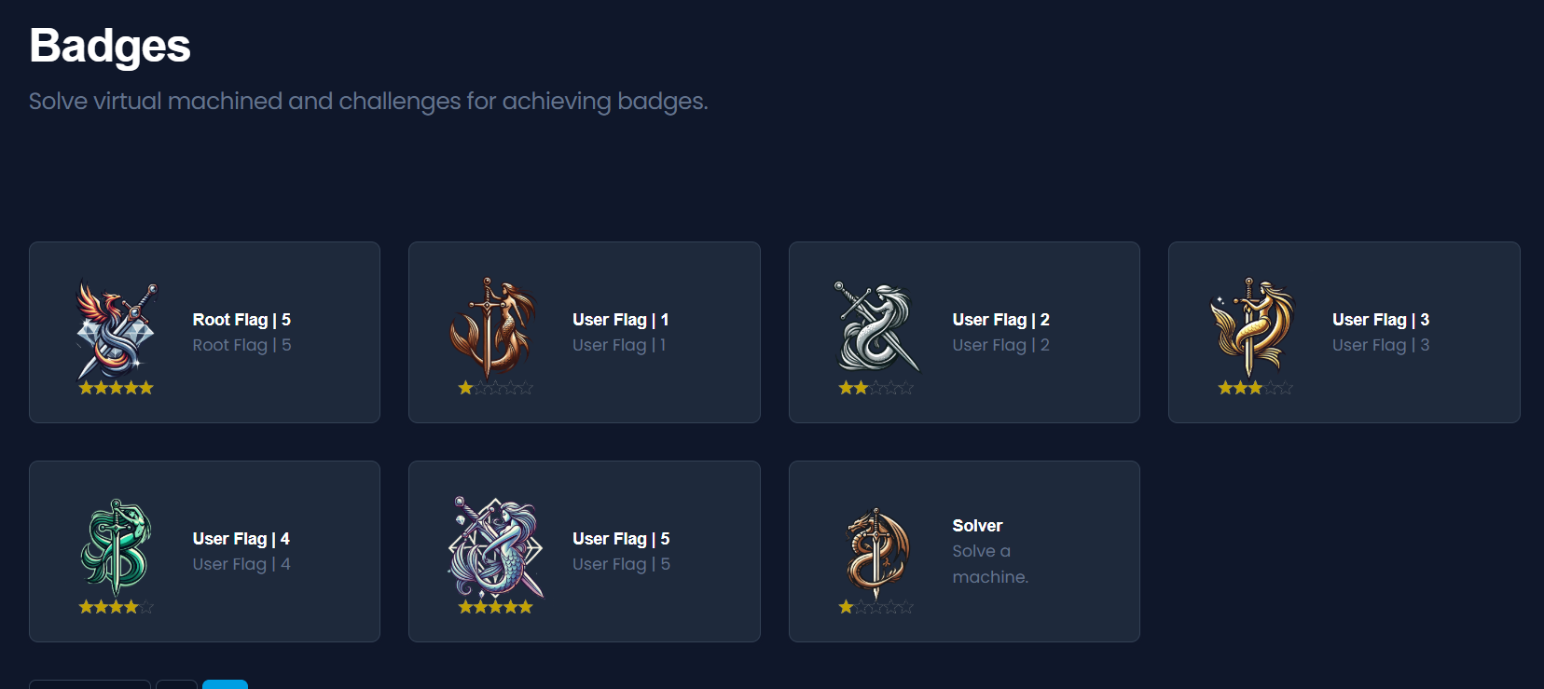The height and width of the screenshot is (689, 1544).
Task: Click the golden mermaid badge icon for User Flag 3
Action: point(1255,328)
